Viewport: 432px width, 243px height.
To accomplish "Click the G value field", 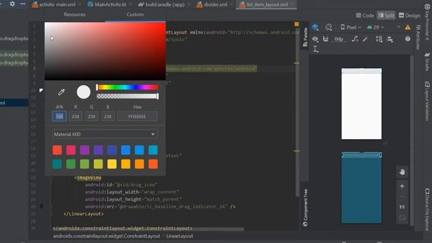I will click(x=92, y=116).
